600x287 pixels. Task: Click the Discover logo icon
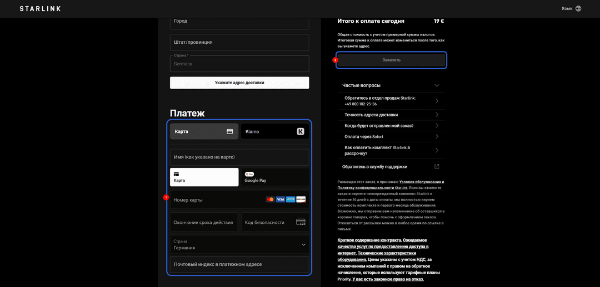click(301, 199)
